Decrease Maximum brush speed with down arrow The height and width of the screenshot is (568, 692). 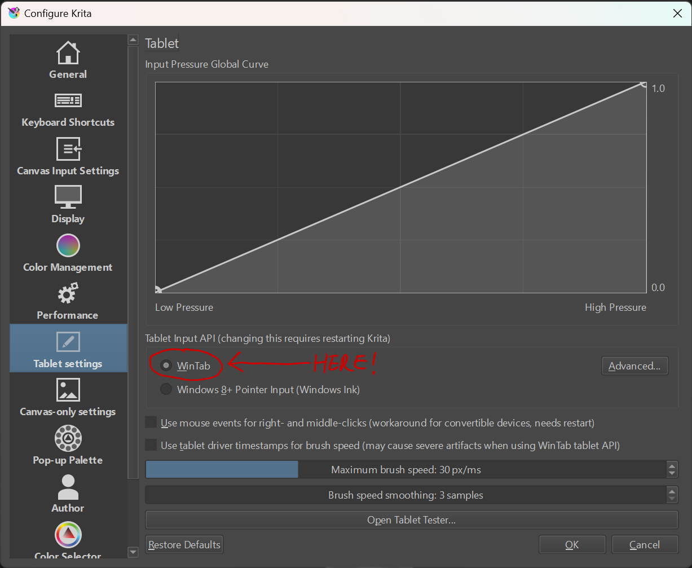tap(672, 474)
